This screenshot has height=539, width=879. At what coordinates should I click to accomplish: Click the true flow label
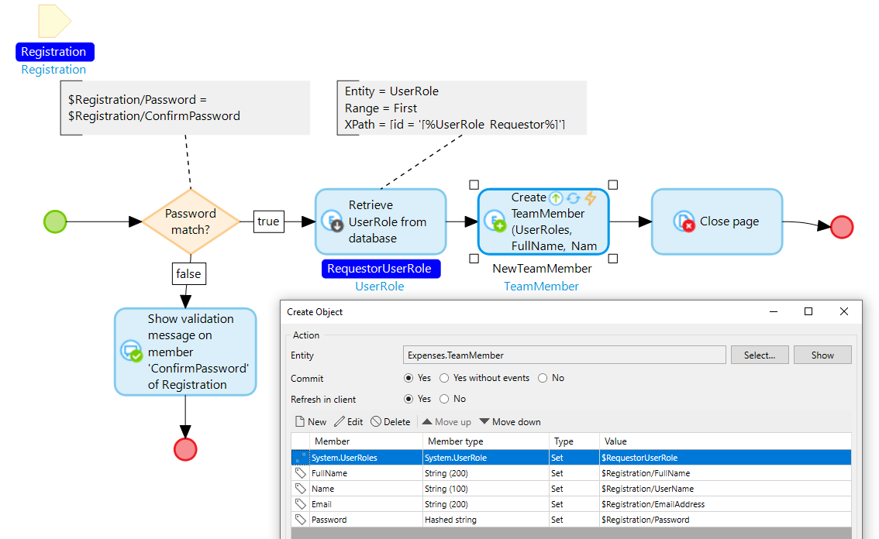coord(268,221)
